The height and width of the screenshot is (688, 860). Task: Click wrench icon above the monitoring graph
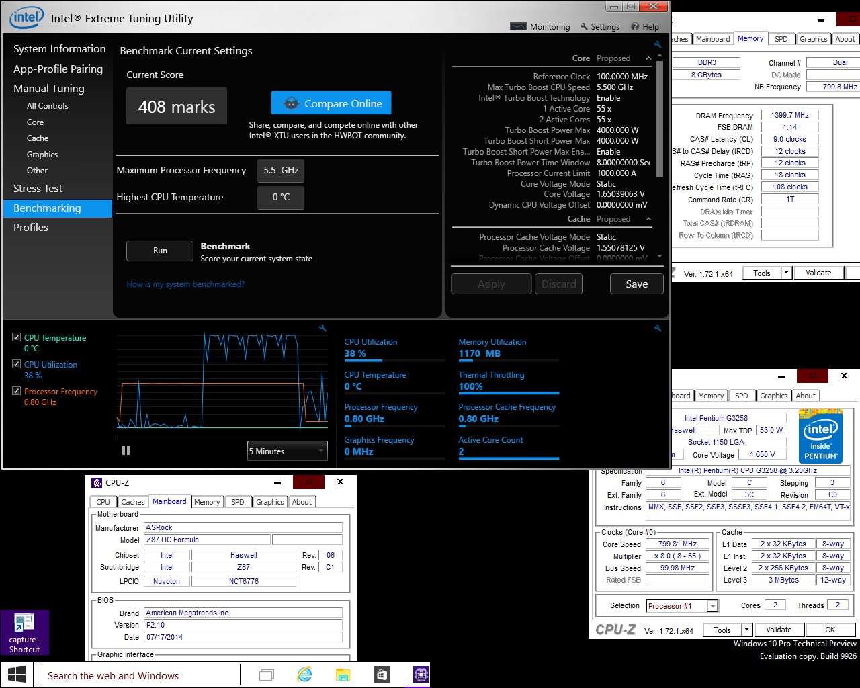322,328
